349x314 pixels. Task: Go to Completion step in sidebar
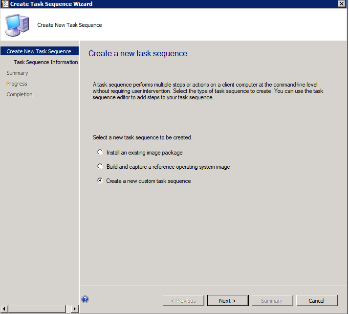(x=20, y=94)
